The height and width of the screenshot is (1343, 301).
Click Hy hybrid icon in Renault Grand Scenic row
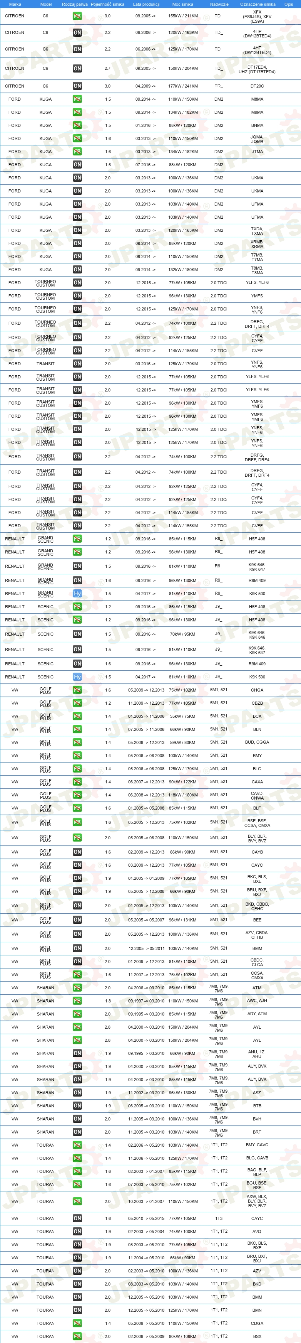77,594
